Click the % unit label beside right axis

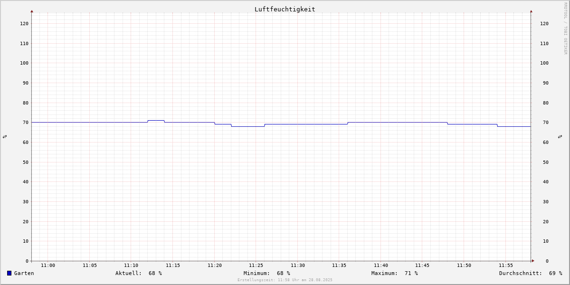click(560, 137)
